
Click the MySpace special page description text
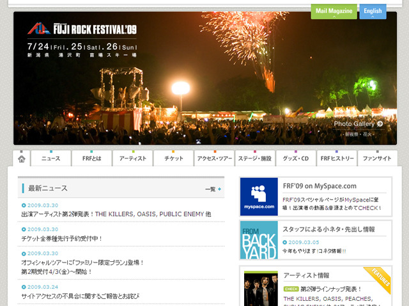[332, 204]
